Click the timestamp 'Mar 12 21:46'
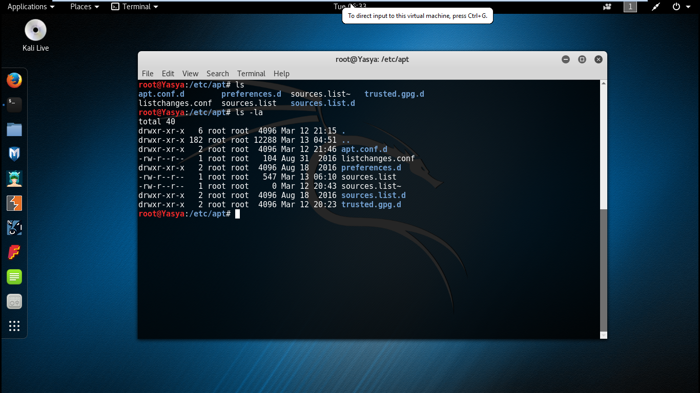 pos(309,149)
